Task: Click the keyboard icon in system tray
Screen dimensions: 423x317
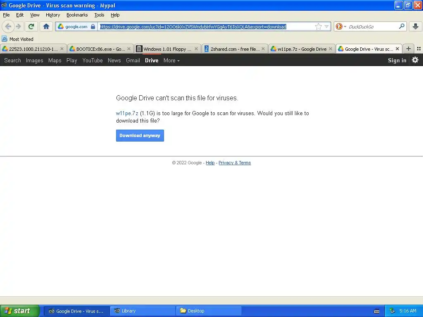Action: (377, 311)
